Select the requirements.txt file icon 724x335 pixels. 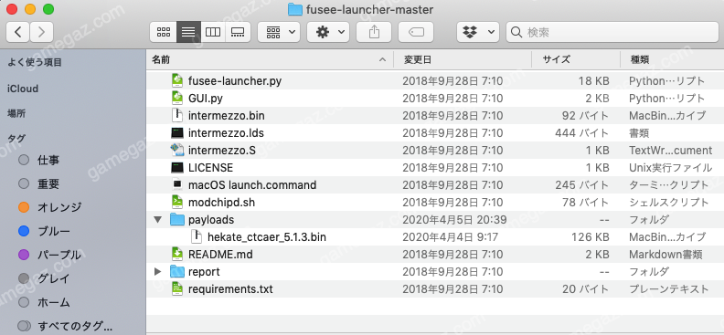click(177, 289)
